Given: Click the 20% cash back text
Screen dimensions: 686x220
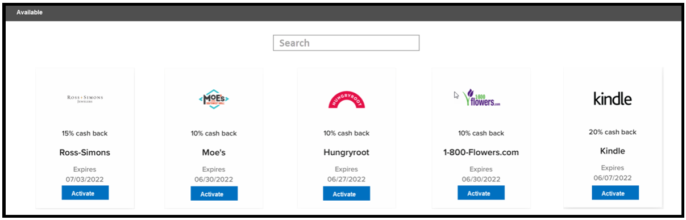Looking at the screenshot, I should pos(613,132).
